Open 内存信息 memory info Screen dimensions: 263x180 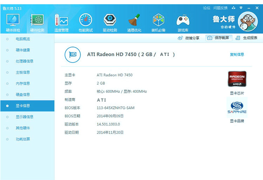27,83
